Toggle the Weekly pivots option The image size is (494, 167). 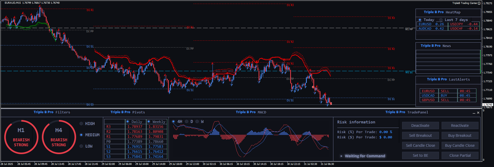(x=149, y=122)
